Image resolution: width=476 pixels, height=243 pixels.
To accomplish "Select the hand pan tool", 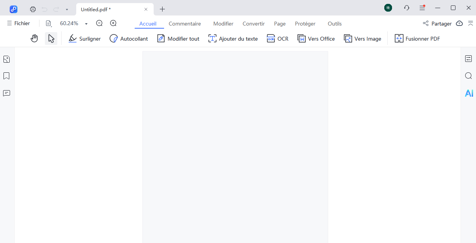I will [x=34, y=38].
